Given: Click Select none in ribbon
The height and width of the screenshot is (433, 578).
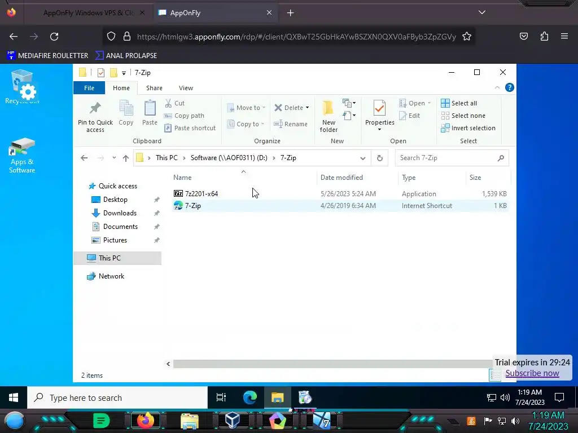Looking at the screenshot, I should (463, 116).
